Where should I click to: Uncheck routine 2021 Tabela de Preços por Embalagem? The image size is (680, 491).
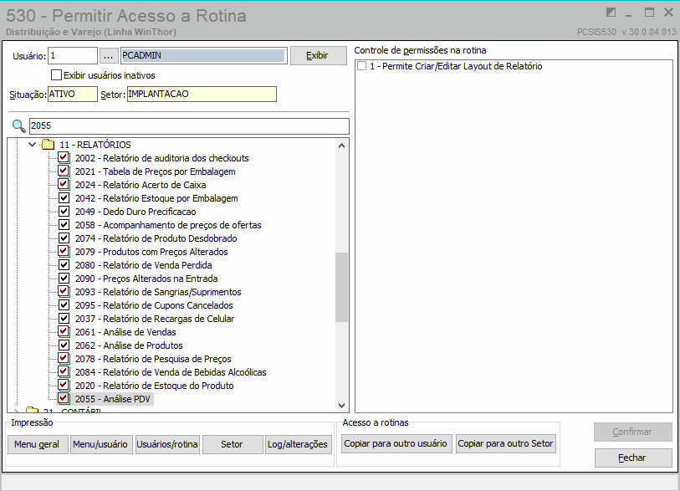[x=64, y=171]
